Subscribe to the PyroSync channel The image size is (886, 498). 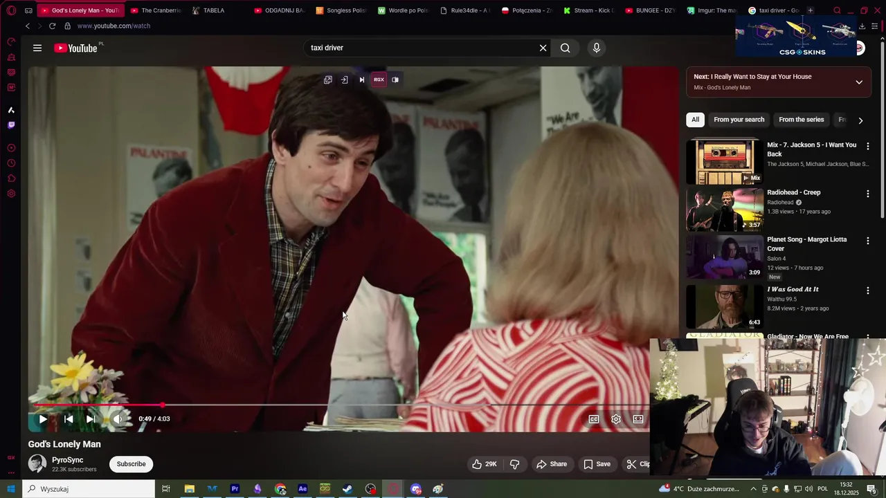131,464
